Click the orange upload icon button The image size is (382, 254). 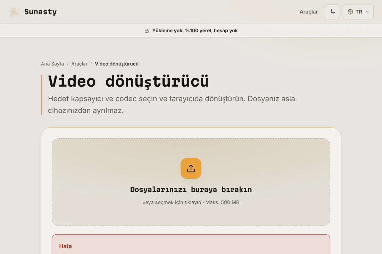pyautogui.click(x=191, y=168)
